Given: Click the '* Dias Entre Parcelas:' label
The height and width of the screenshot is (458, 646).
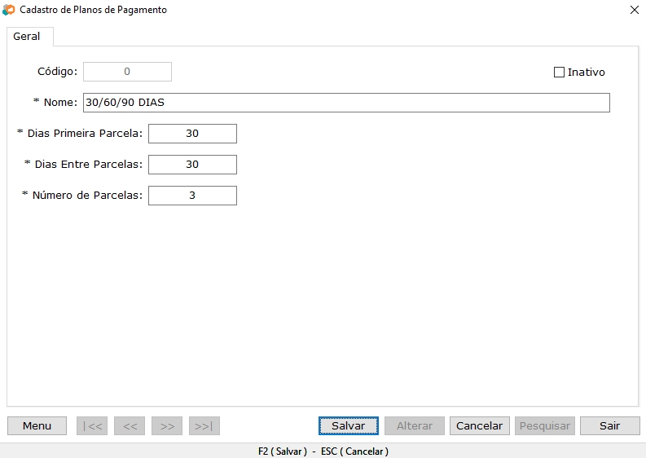Looking at the screenshot, I should coord(83,164).
